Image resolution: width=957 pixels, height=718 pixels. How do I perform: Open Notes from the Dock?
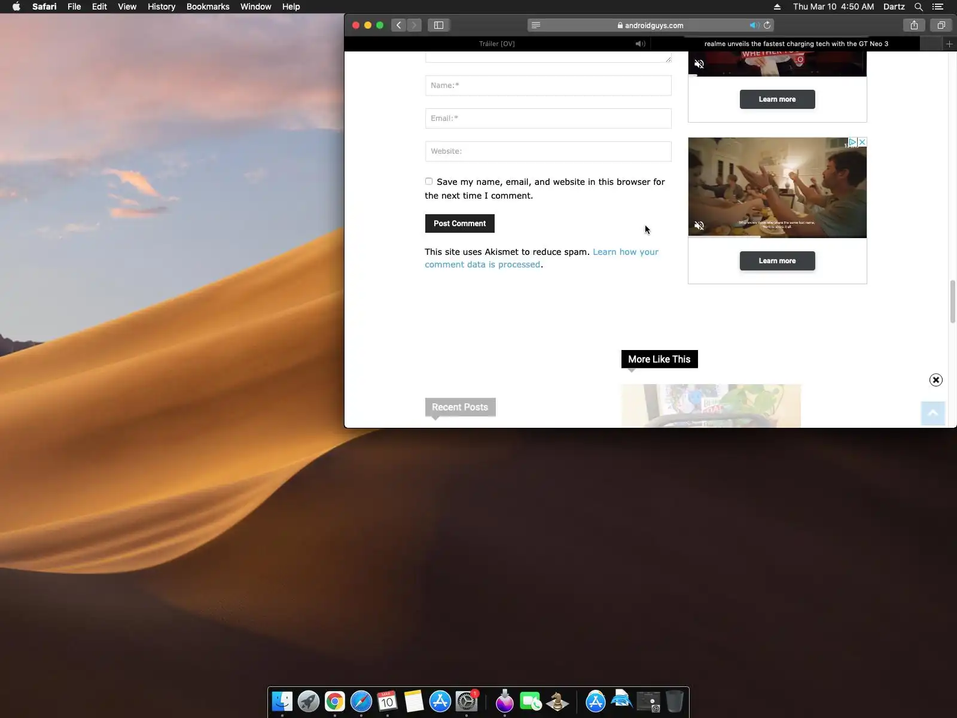click(414, 701)
